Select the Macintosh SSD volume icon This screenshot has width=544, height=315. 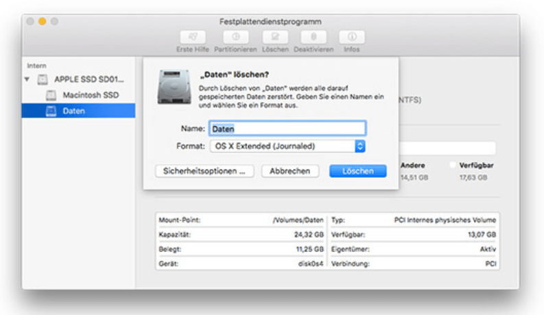[x=51, y=95]
